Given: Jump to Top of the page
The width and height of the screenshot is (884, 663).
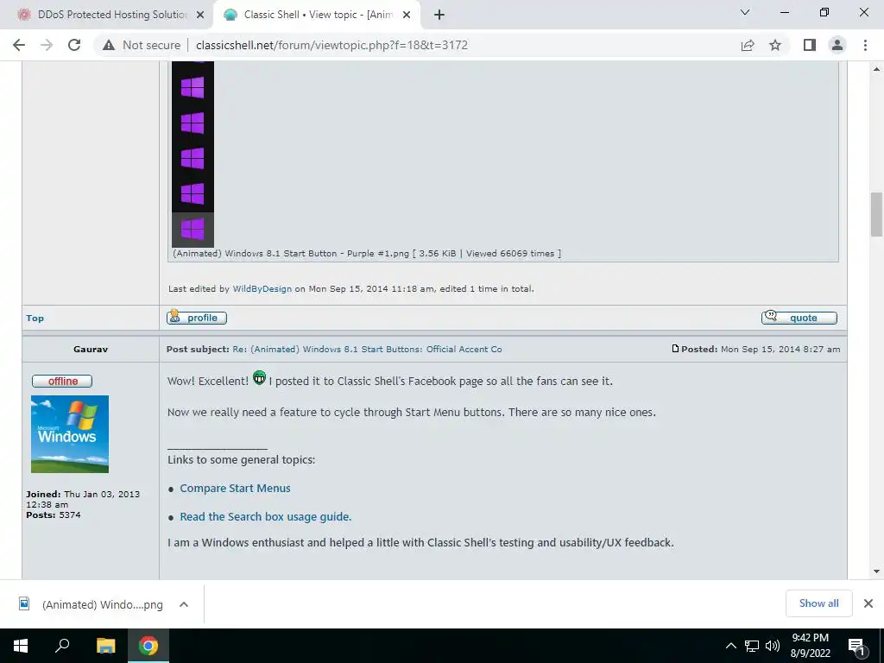Looking at the screenshot, I should click(35, 318).
